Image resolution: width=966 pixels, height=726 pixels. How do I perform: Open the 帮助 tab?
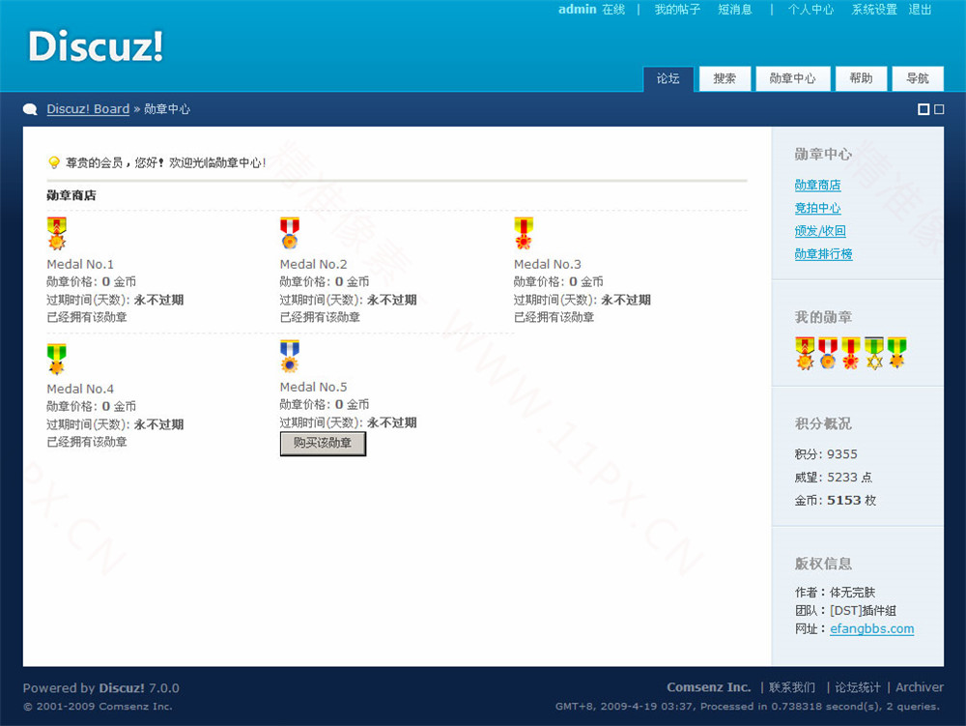point(861,78)
